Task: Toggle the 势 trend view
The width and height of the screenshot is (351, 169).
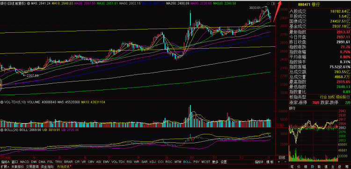Action: pyautogui.click(x=312, y=167)
